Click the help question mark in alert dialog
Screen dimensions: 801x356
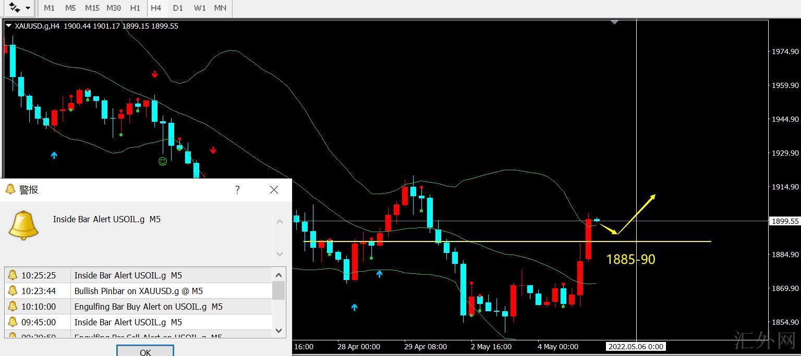[237, 190]
